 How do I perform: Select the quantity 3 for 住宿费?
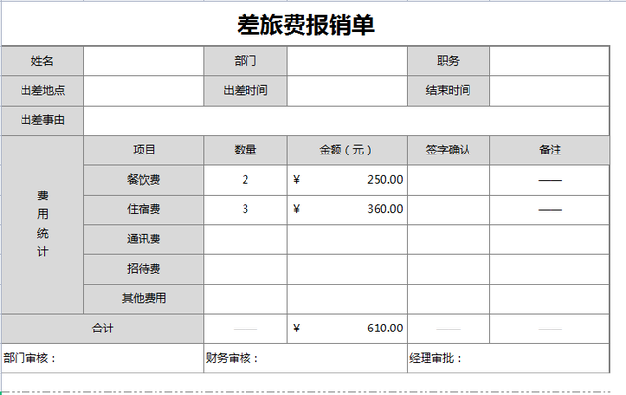[246, 209]
